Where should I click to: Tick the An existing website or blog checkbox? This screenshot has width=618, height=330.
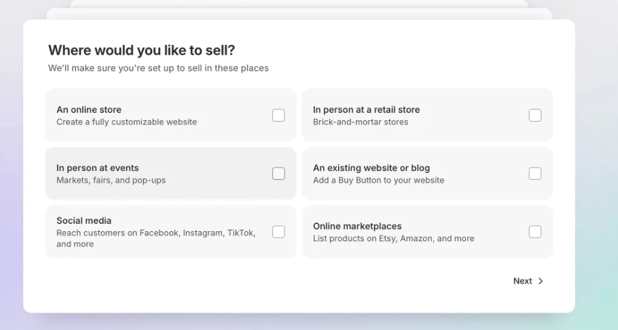coord(535,173)
